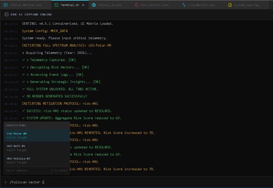273x188 pixels.
Task: Click the checkmark beside '3D RENDER GENERATED'
Action: tap(23, 96)
